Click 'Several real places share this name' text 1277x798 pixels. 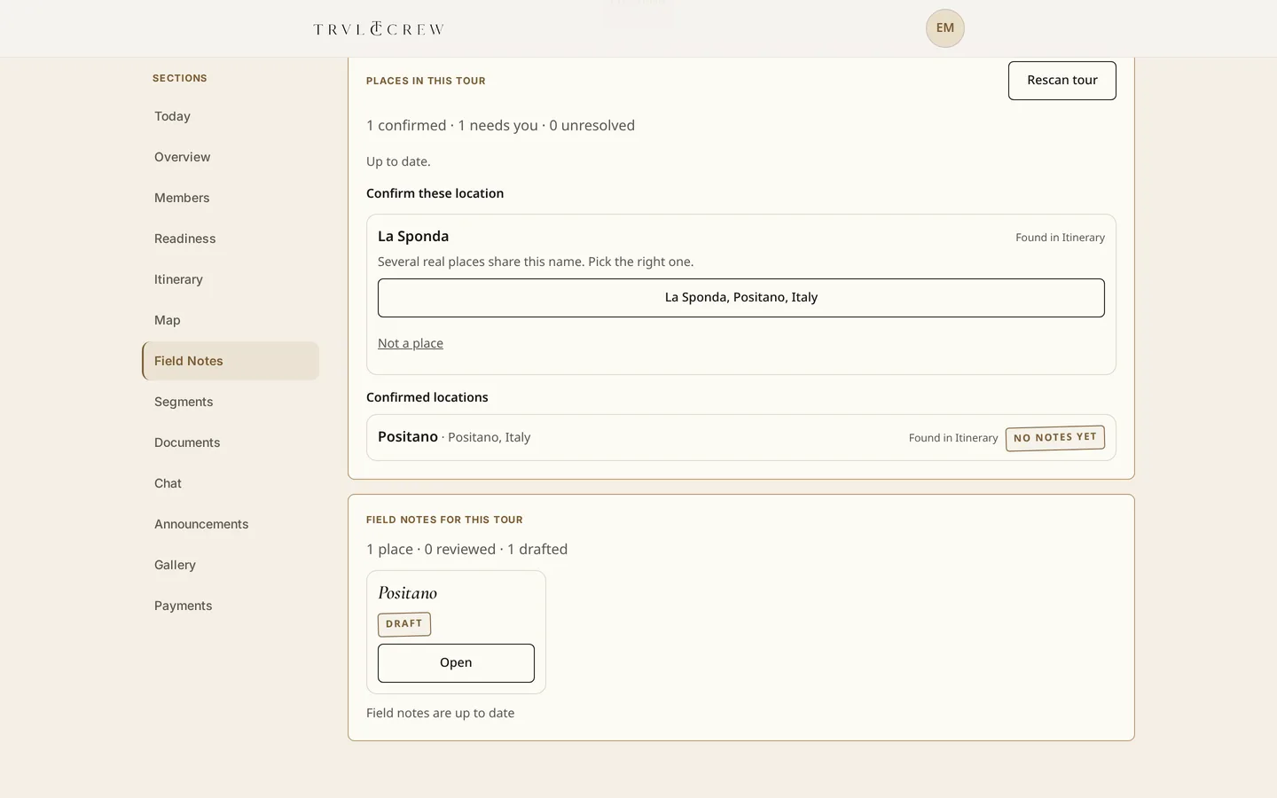click(x=536, y=262)
